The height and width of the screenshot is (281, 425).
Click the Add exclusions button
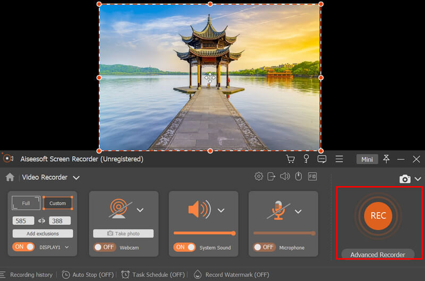pyautogui.click(x=43, y=233)
